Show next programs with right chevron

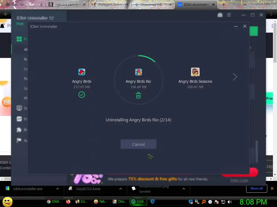(235, 77)
